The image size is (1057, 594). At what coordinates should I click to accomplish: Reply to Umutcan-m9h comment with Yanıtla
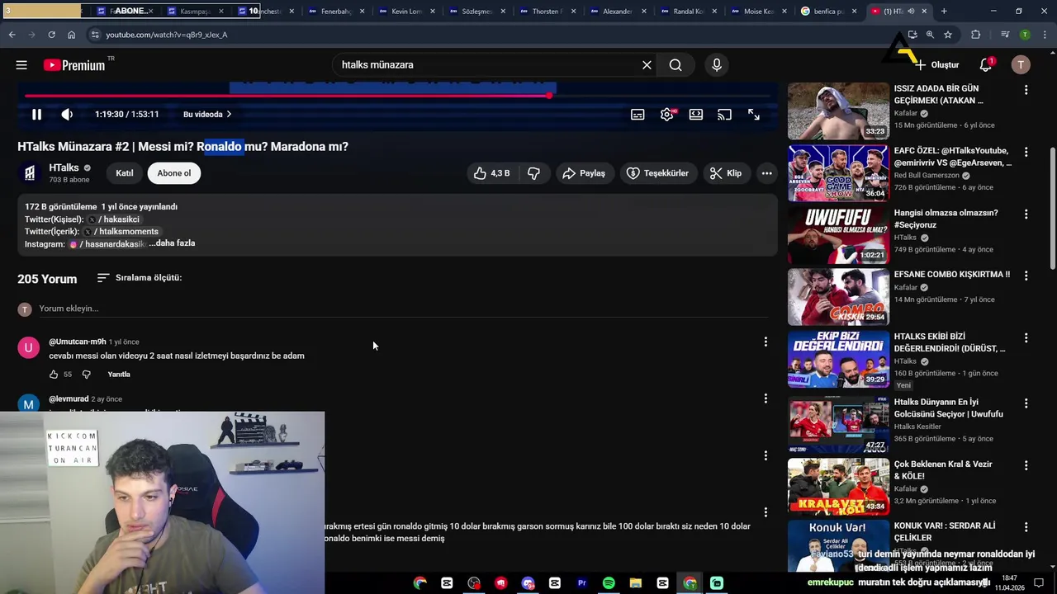click(x=119, y=375)
